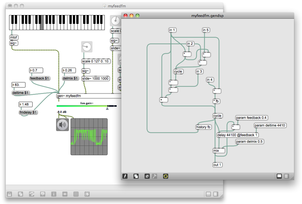Turn the dial knob above the scale object
302x204 pixels.
coord(87,47)
